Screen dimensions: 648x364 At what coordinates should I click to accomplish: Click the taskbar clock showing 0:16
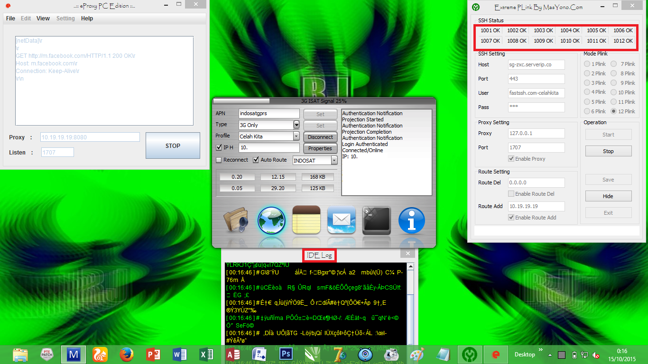click(622, 351)
